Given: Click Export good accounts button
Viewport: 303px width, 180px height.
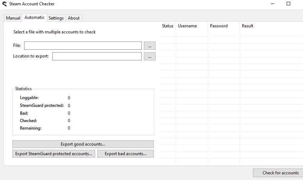Looking at the screenshot, I should point(83,144).
